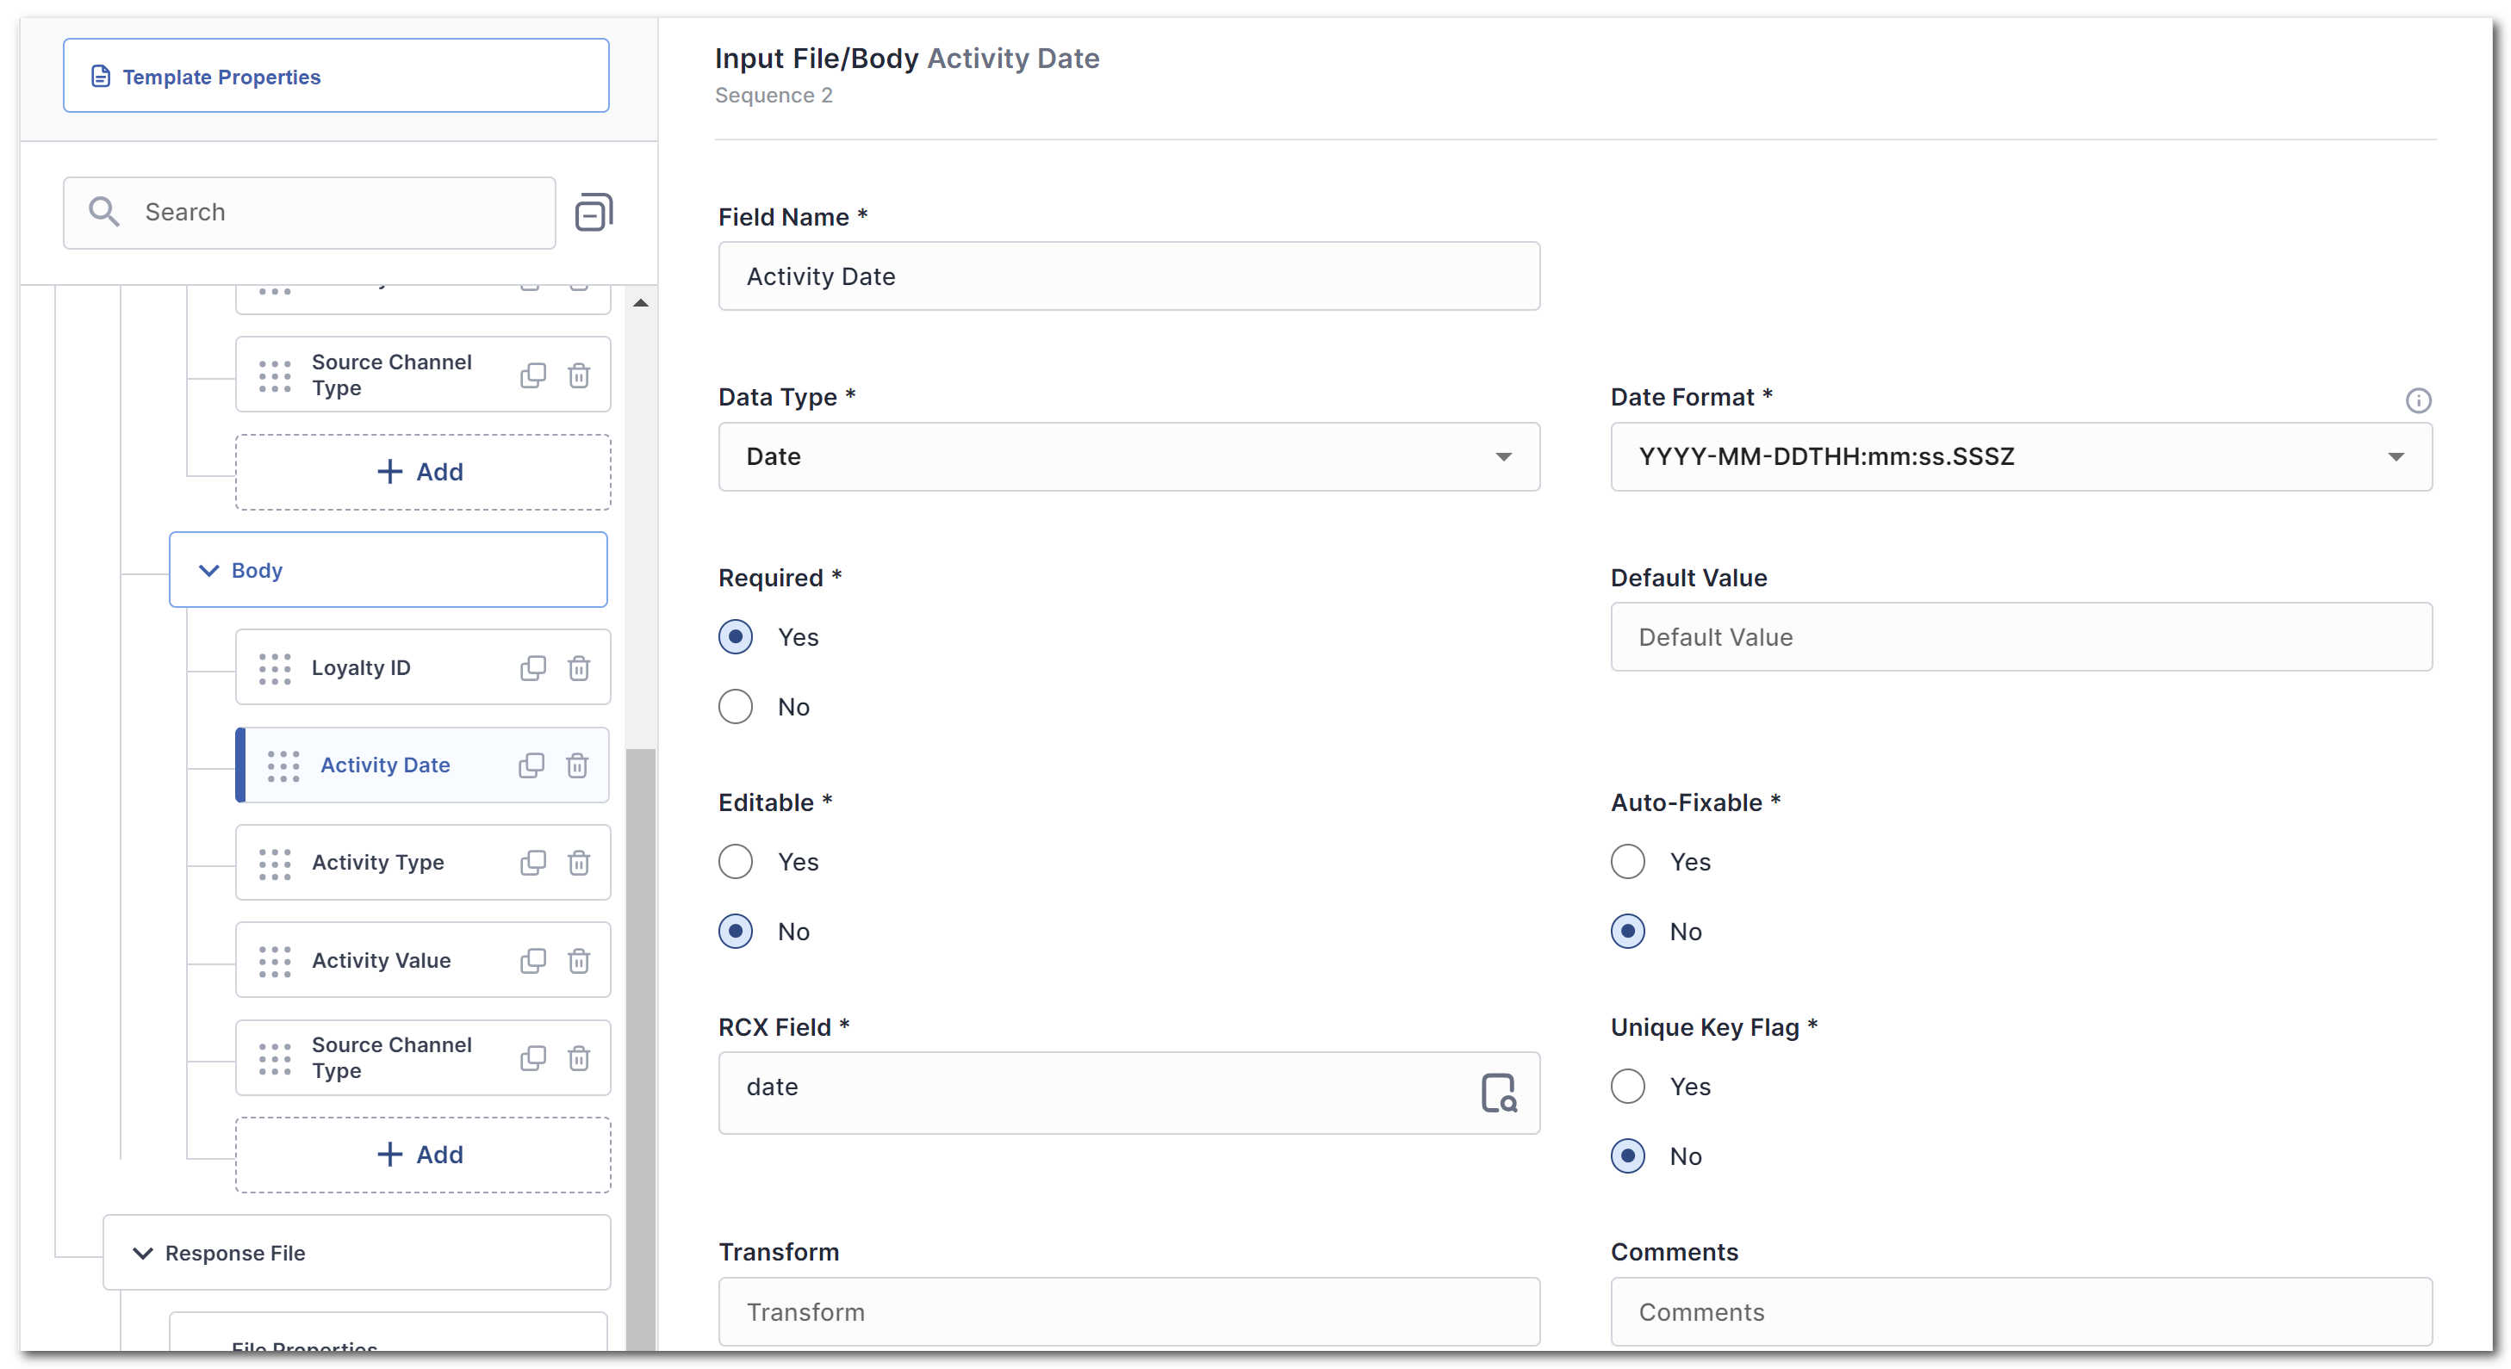The height and width of the screenshot is (1369, 2511).
Task: Open the Data Type dropdown
Action: click(x=1128, y=457)
